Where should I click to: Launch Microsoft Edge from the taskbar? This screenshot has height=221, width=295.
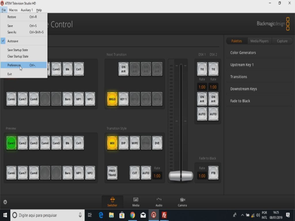pyautogui.click(x=101, y=215)
